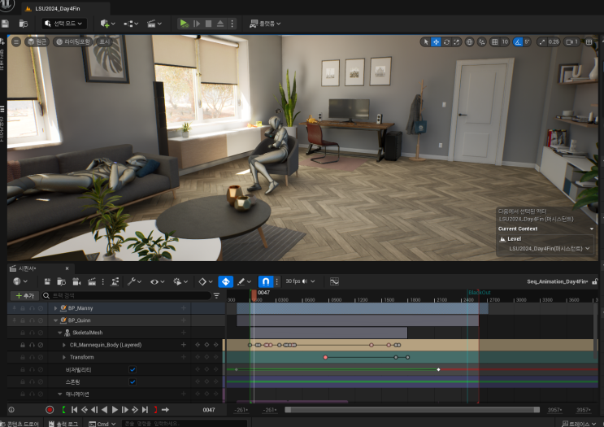Open the sequencer curve editor icon
The image size is (604, 427).
334,281
